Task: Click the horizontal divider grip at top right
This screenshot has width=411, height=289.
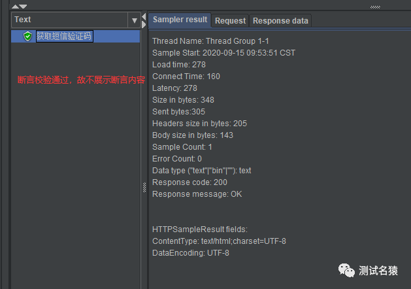Action: (375, 7)
